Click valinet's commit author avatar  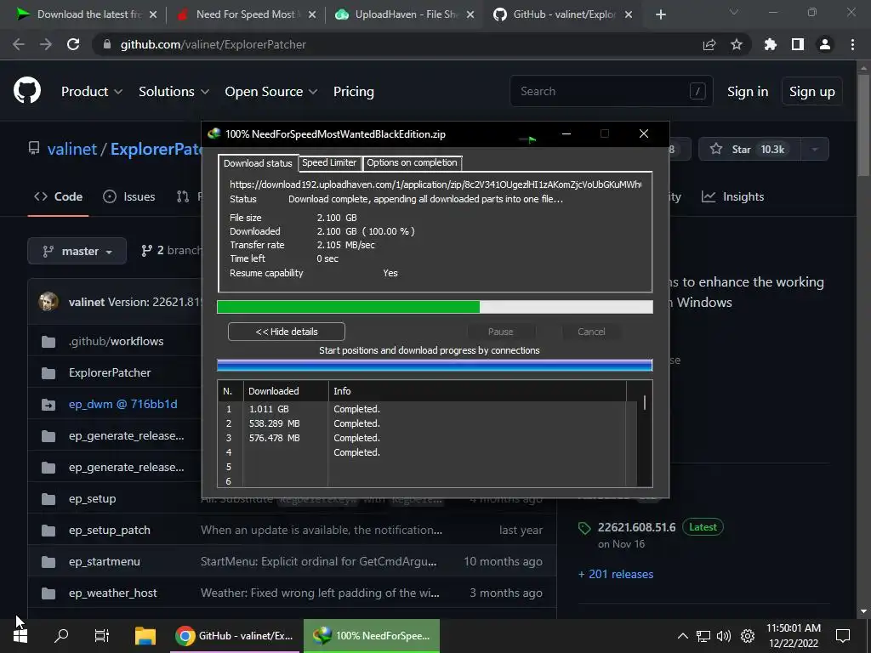pos(48,302)
